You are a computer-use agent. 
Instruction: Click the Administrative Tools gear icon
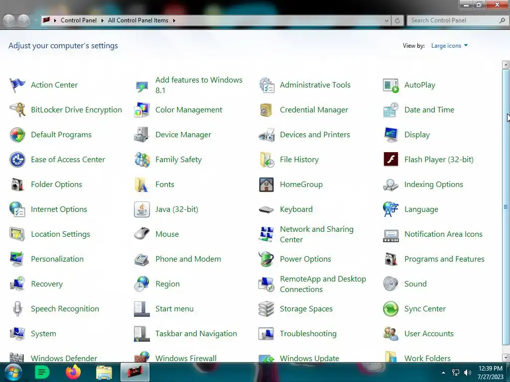click(266, 85)
